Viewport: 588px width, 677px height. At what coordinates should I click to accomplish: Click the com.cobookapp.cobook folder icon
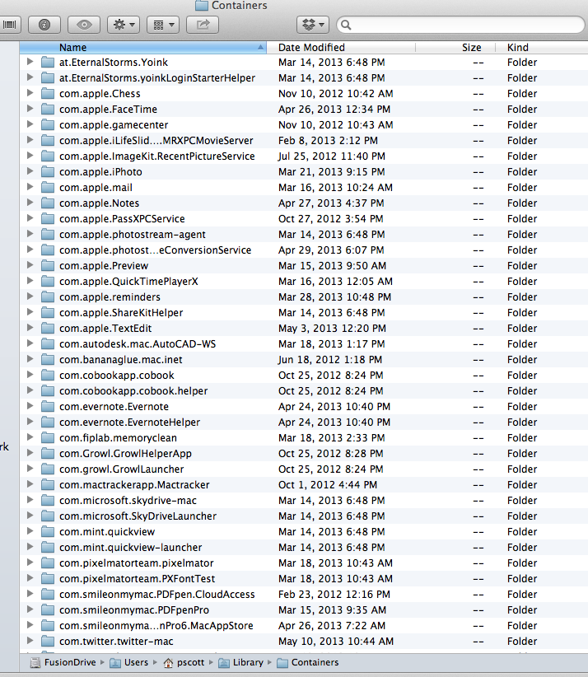coord(48,376)
